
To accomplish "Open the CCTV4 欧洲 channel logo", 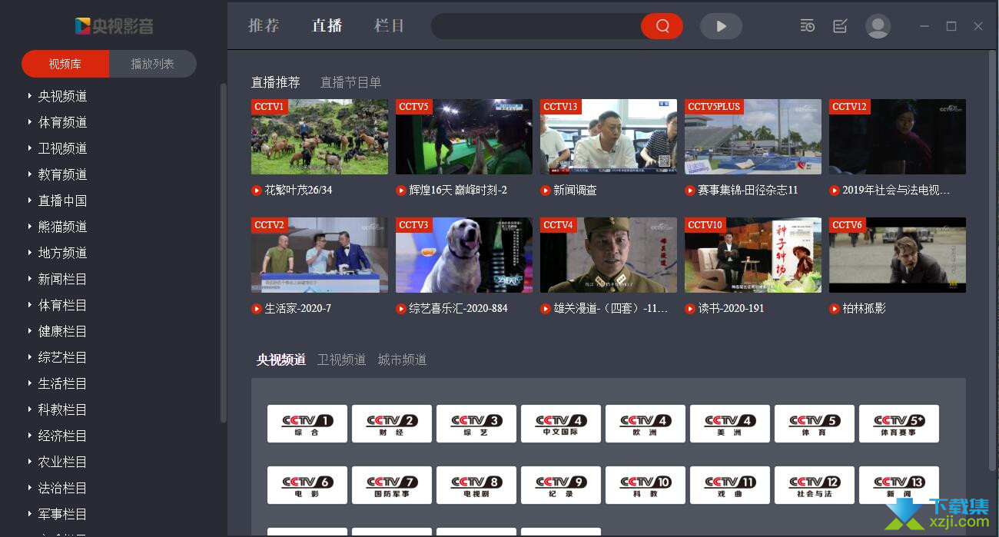I will click(x=646, y=424).
